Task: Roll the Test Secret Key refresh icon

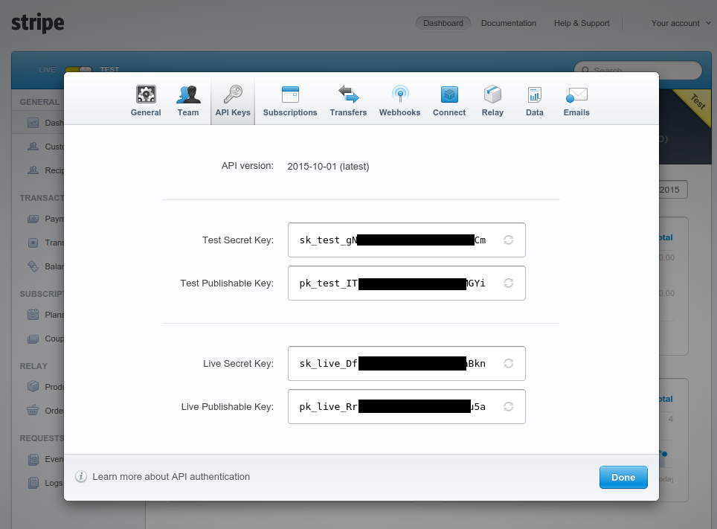Action: [x=509, y=240]
